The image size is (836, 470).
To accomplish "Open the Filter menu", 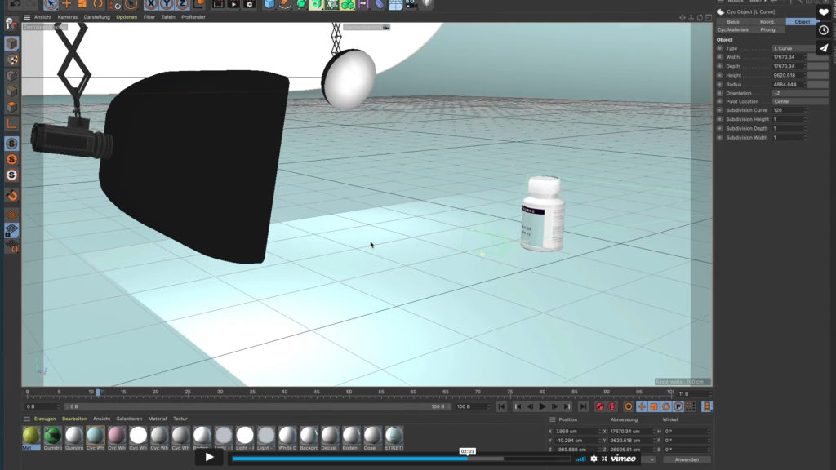I will pyautogui.click(x=149, y=17).
